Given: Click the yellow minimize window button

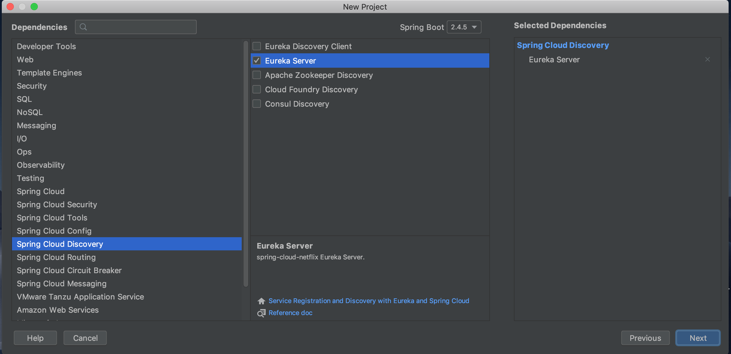Looking at the screenshot, I should [x=22, y=7].
